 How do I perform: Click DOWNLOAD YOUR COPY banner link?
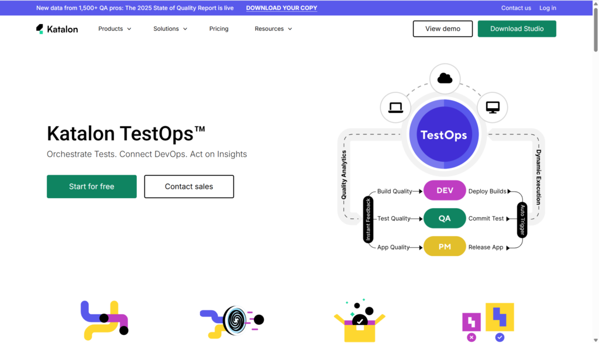[281, 8]
